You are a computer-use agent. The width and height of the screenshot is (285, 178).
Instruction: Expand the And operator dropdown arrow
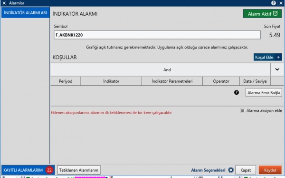(x=277, y=69)
